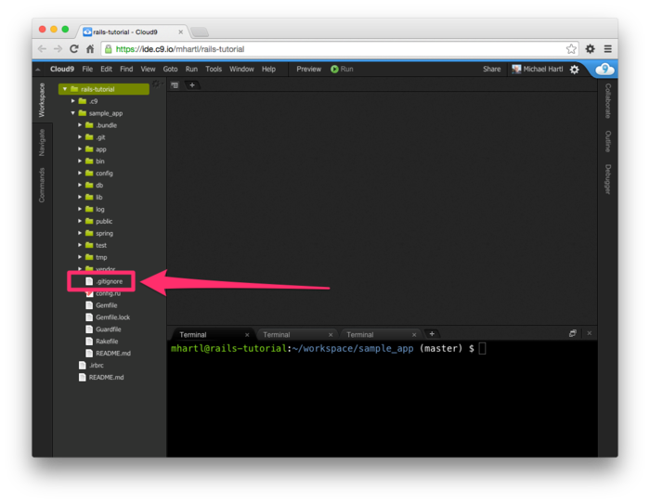This screenshot has height=503, width=650.
Task: Collapse menu bar with top-left arrow
Action: point(38,70)
